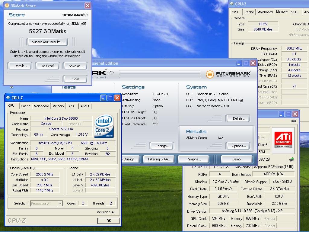The width and height of the screenshot is (309, 232).
Task: Click the Bus Interface AGP 8x @ 8x field
Action: point(273,174)
